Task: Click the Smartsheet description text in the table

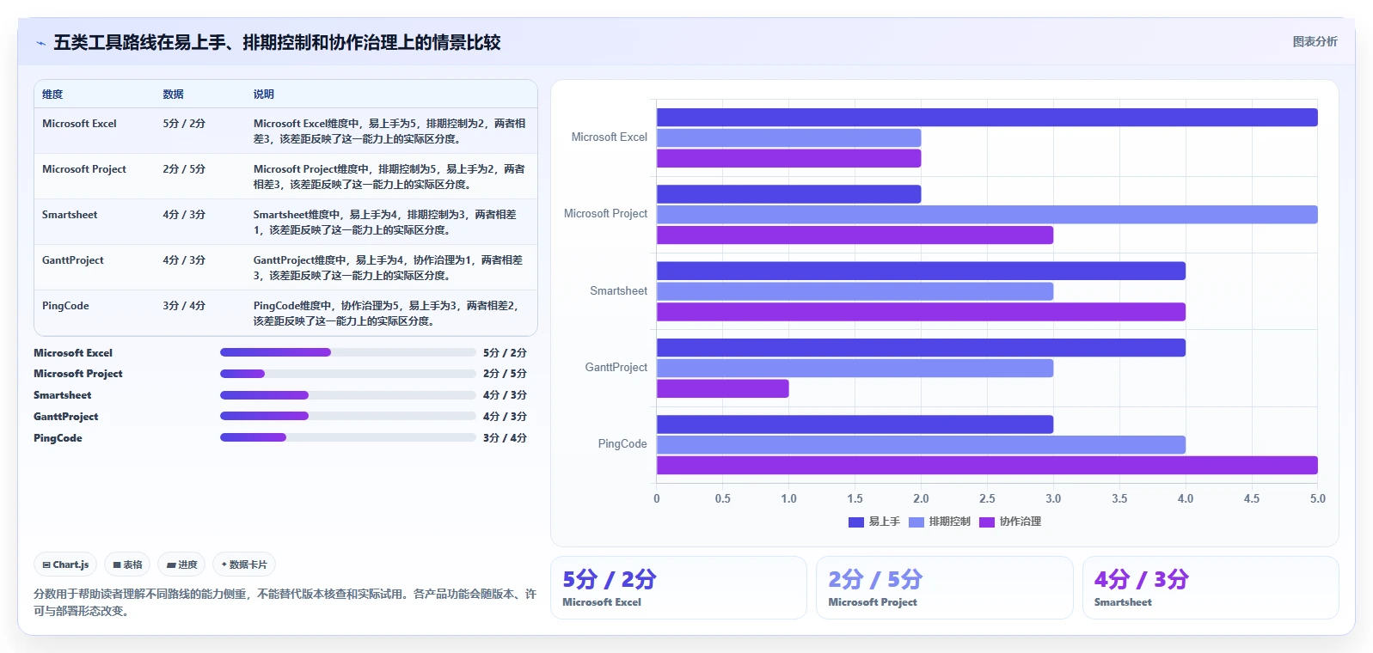Action: (385, 223)
